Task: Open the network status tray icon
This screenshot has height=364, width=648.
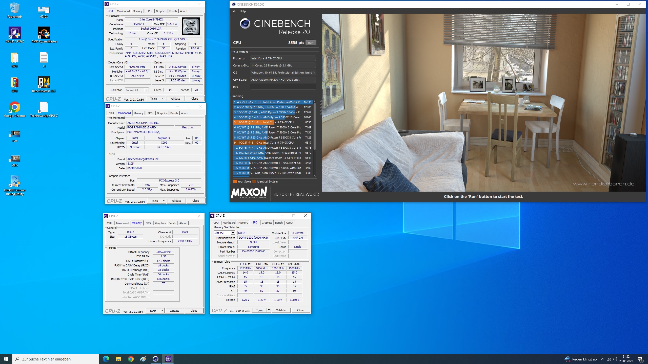Action: (609, 359)
